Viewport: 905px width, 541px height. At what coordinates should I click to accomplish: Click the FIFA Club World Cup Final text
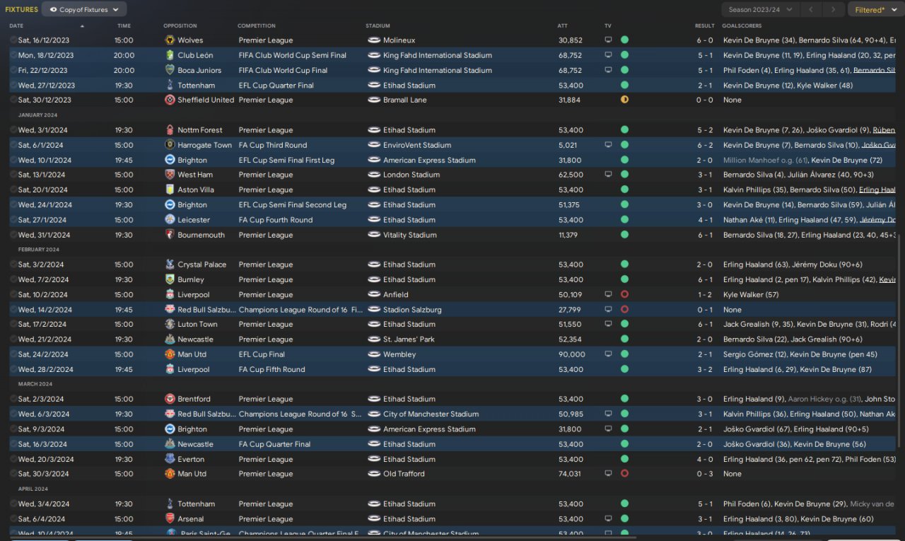(283, 70)
